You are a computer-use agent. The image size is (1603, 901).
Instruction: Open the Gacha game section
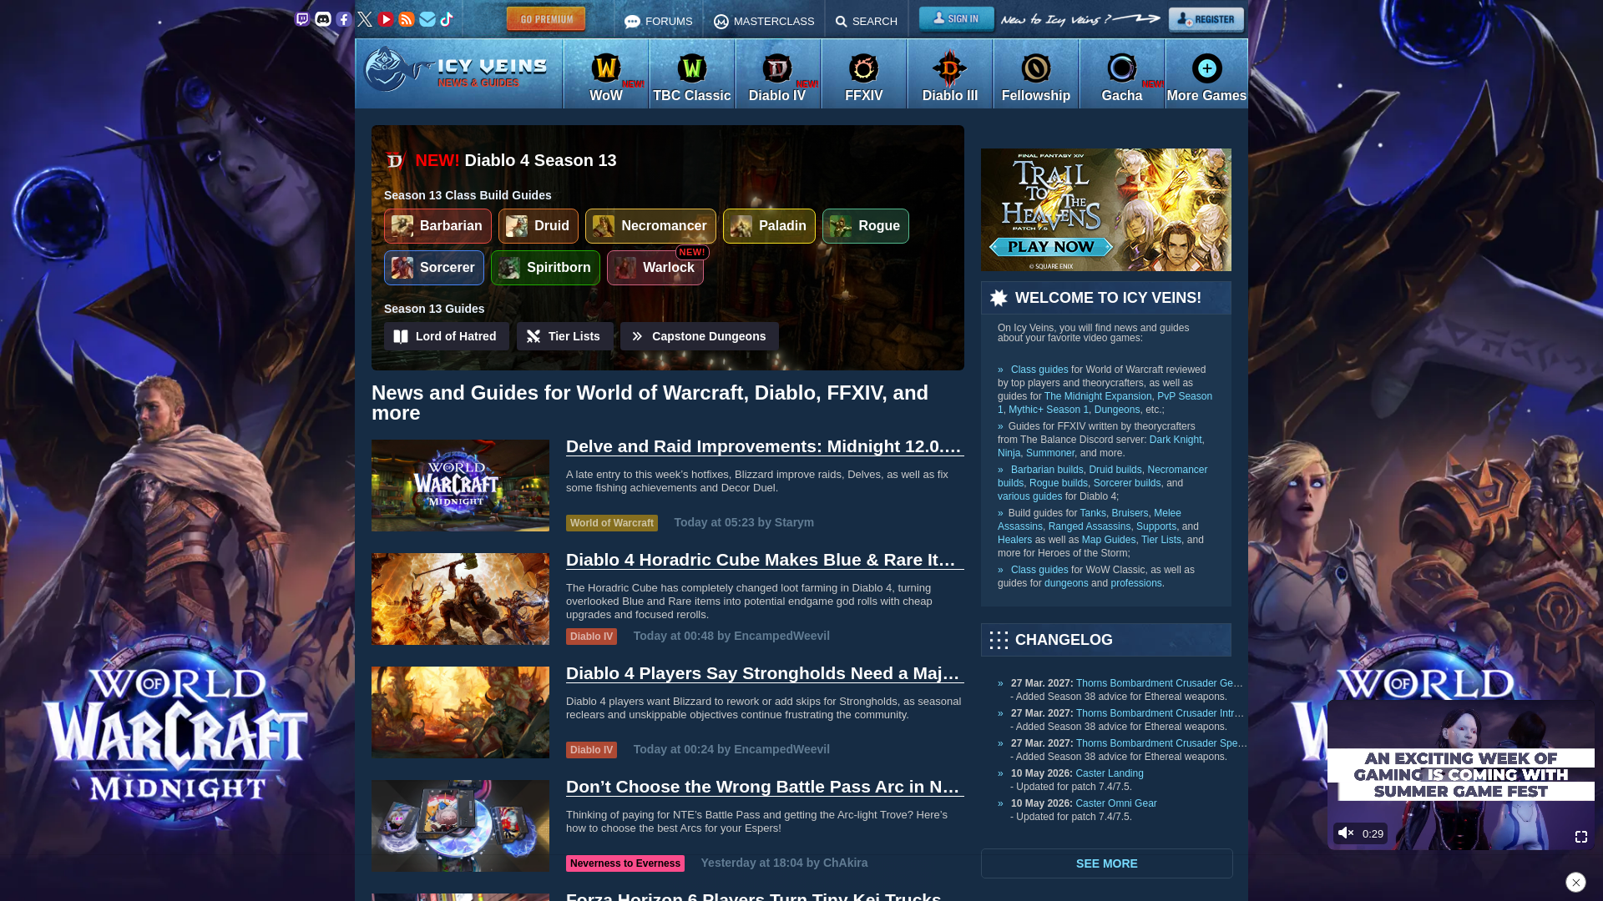1122,74
